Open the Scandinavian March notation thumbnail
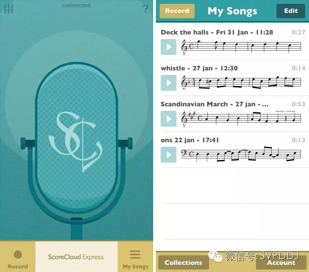Viewport: 309px width, 272px height. pyautogui.click(x=241, y=119)
